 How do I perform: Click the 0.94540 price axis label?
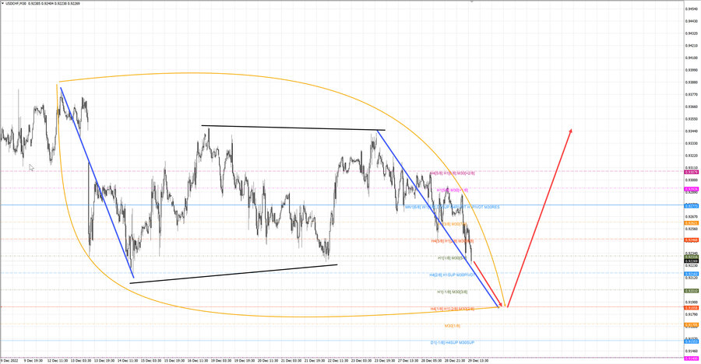[x=692, y=9]
